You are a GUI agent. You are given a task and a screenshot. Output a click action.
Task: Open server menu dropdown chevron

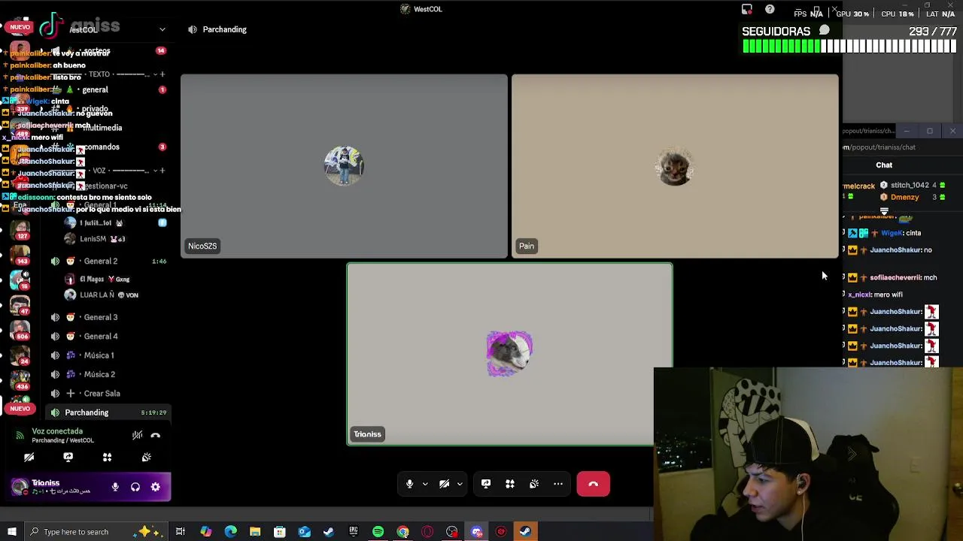[x=162, y=29]
